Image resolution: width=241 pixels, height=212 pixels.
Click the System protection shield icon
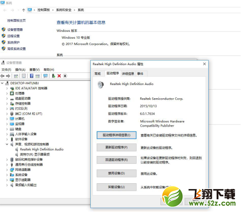pos(4,42)
